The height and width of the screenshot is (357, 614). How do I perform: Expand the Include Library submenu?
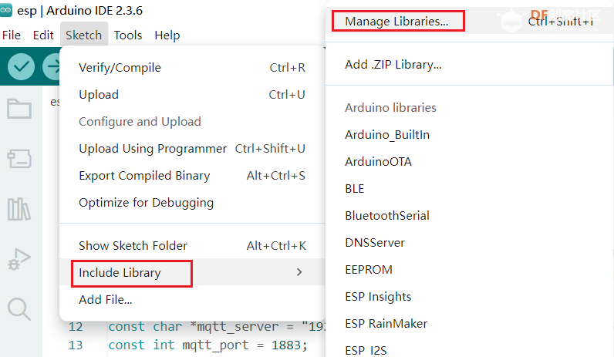pyautogui.click(x=192, y=272)
